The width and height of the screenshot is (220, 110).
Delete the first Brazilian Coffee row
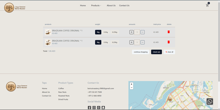(168, 32)
